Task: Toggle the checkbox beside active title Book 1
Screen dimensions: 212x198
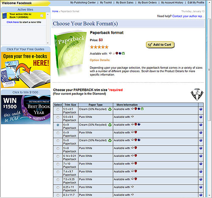Action: coord(42,16)
